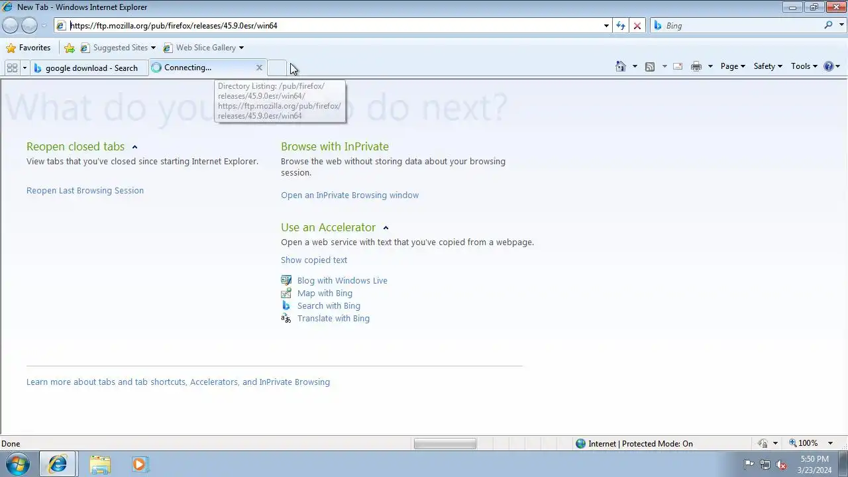This screenshot has height=477, width=848.
Task: Open the Safety menu
Action: click(768, 66)
